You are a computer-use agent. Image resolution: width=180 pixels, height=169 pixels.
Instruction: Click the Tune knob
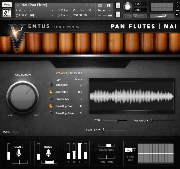128,7
